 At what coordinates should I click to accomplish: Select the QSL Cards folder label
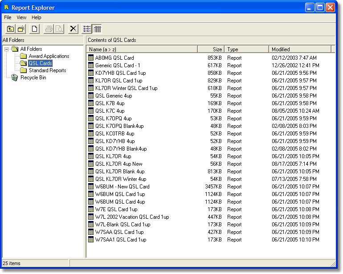tap(40, 63)
